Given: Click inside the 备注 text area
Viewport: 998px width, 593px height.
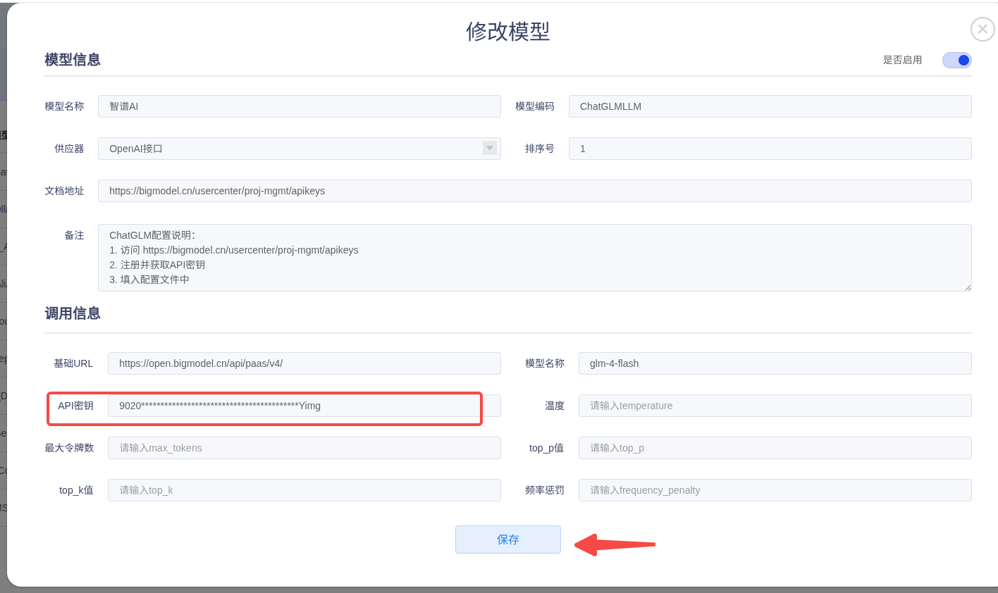Looking at the screenshot, I should [534, 258].
